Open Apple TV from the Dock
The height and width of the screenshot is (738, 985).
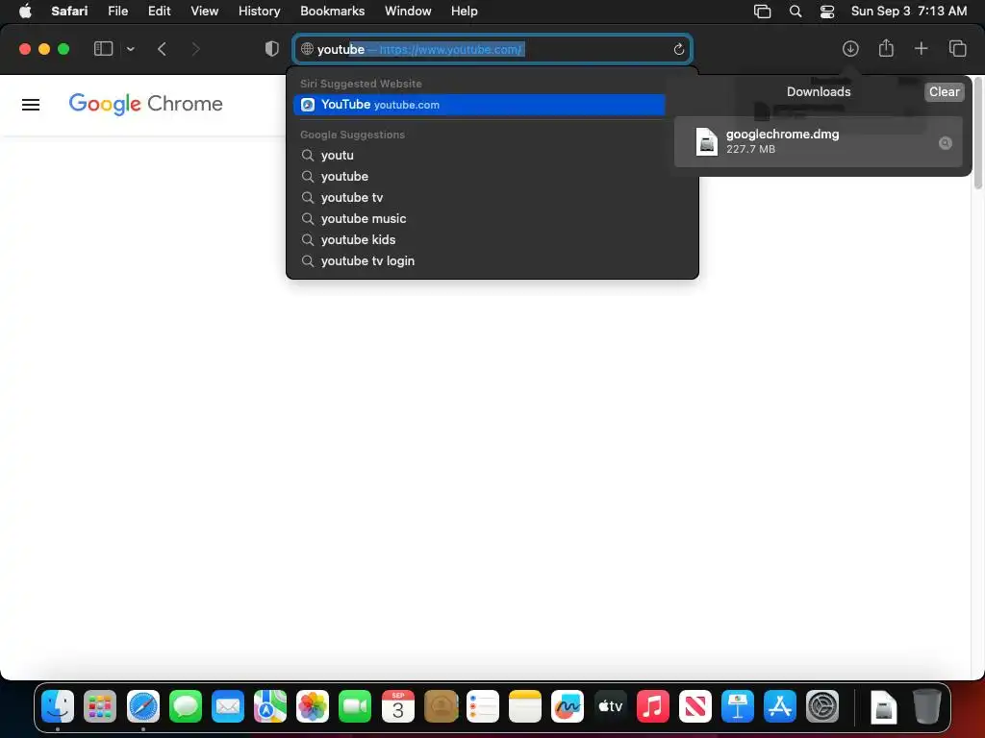pos(610,706)
